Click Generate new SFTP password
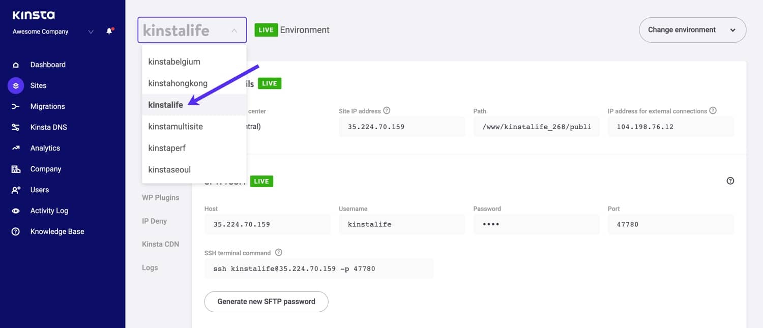Screen dimensions: 763x328 (x=266, y=301)
